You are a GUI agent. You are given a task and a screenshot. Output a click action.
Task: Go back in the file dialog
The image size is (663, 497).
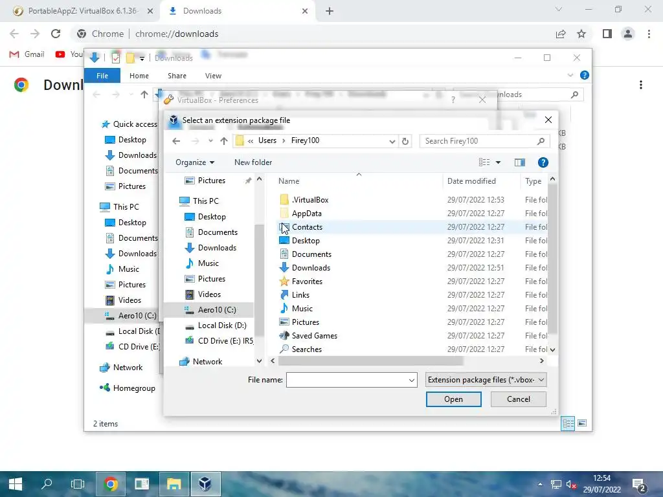pos(176,141)
